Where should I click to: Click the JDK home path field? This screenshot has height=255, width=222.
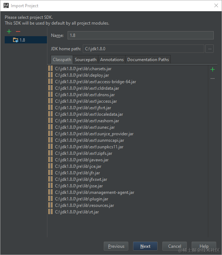(144, 48)
